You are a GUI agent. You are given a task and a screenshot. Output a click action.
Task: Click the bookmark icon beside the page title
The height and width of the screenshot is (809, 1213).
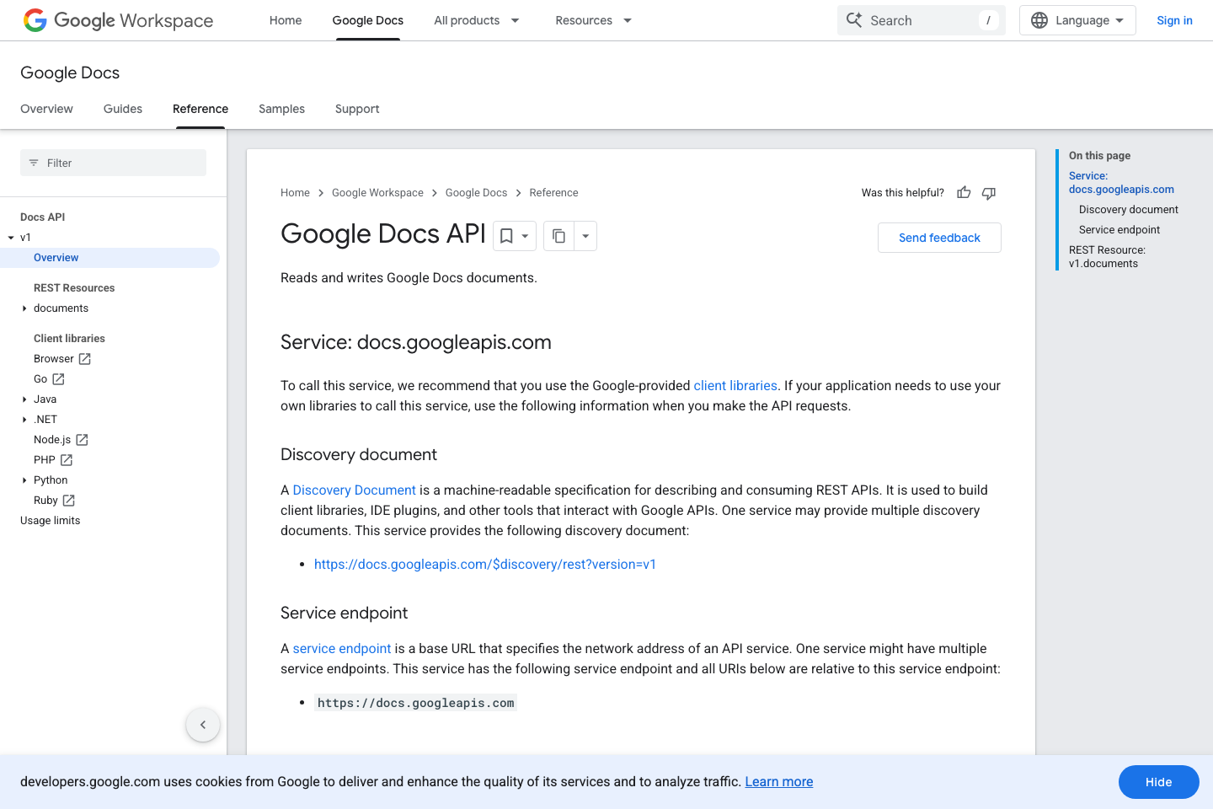[x=509, y=236]
